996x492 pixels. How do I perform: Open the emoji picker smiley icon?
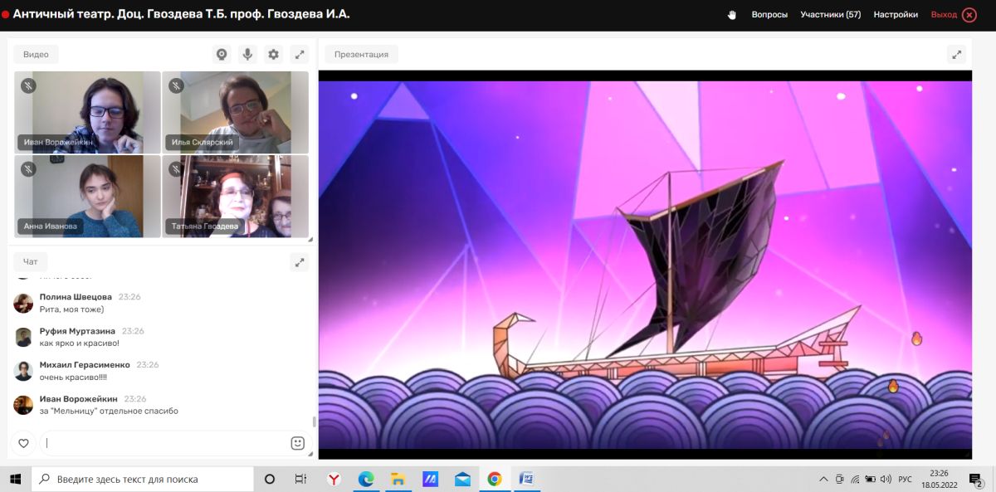[298, 443]
